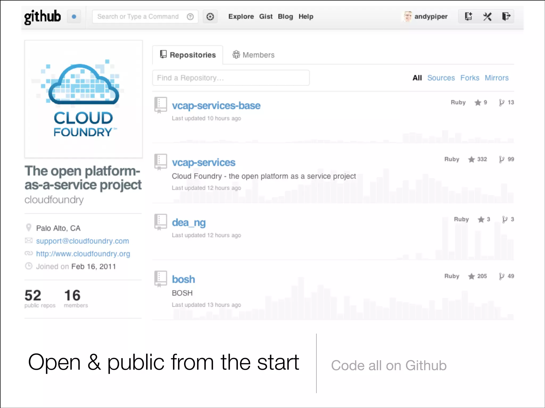This screenshot has width=545, height=408.
Task: Click the BOSH description text
Action: pyautogui.click(x=182, y=293)
